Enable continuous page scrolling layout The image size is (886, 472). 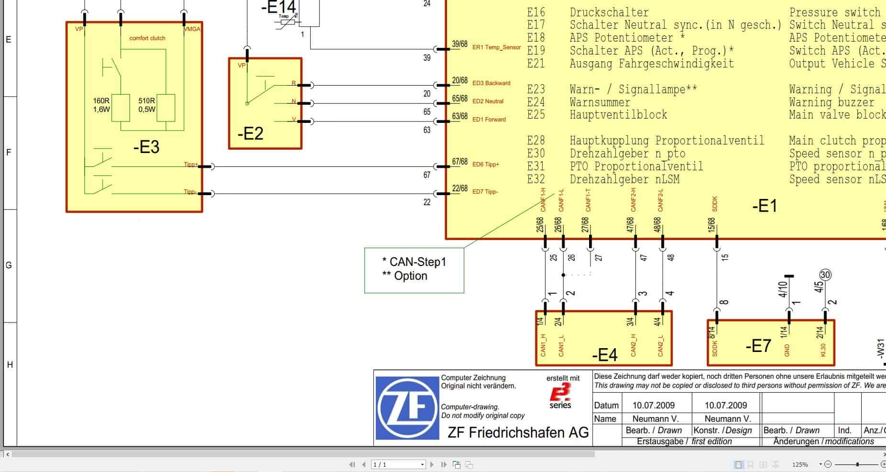click(751, 463)
